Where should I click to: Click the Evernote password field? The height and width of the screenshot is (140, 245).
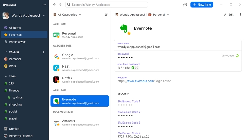pyautogui.click(x=178, y=56)
